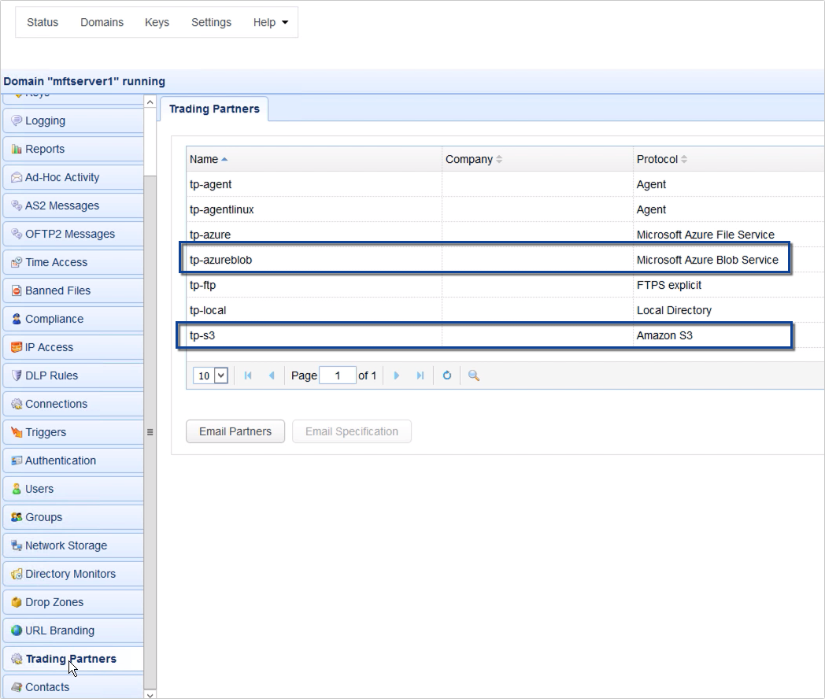Open the Status menu at the top
This screenshot has width=825, height=699.
[x=42, y=22]
